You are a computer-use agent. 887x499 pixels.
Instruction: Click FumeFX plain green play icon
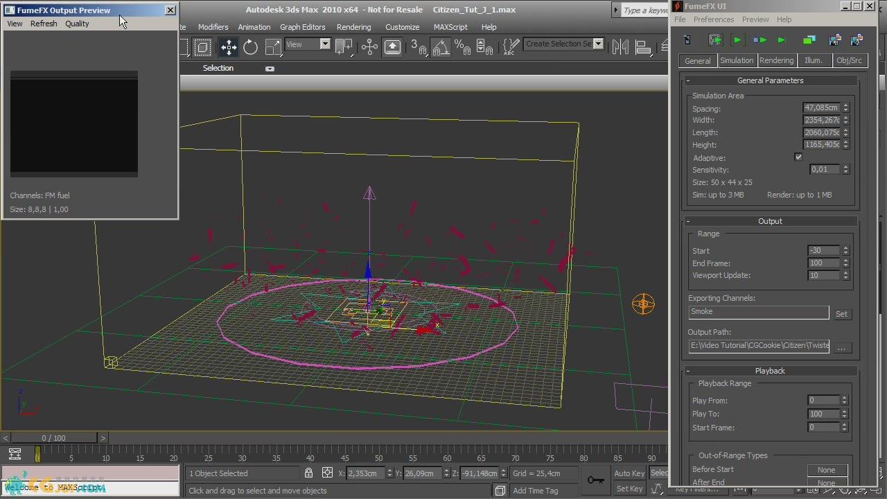(782, 40)
